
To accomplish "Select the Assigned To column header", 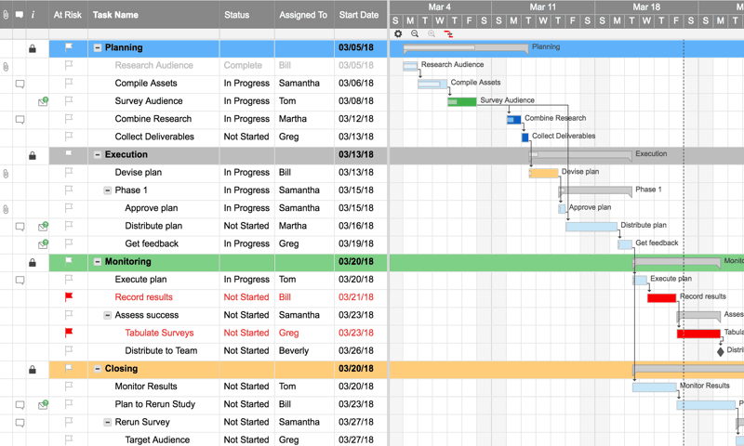I will point(303,15).
